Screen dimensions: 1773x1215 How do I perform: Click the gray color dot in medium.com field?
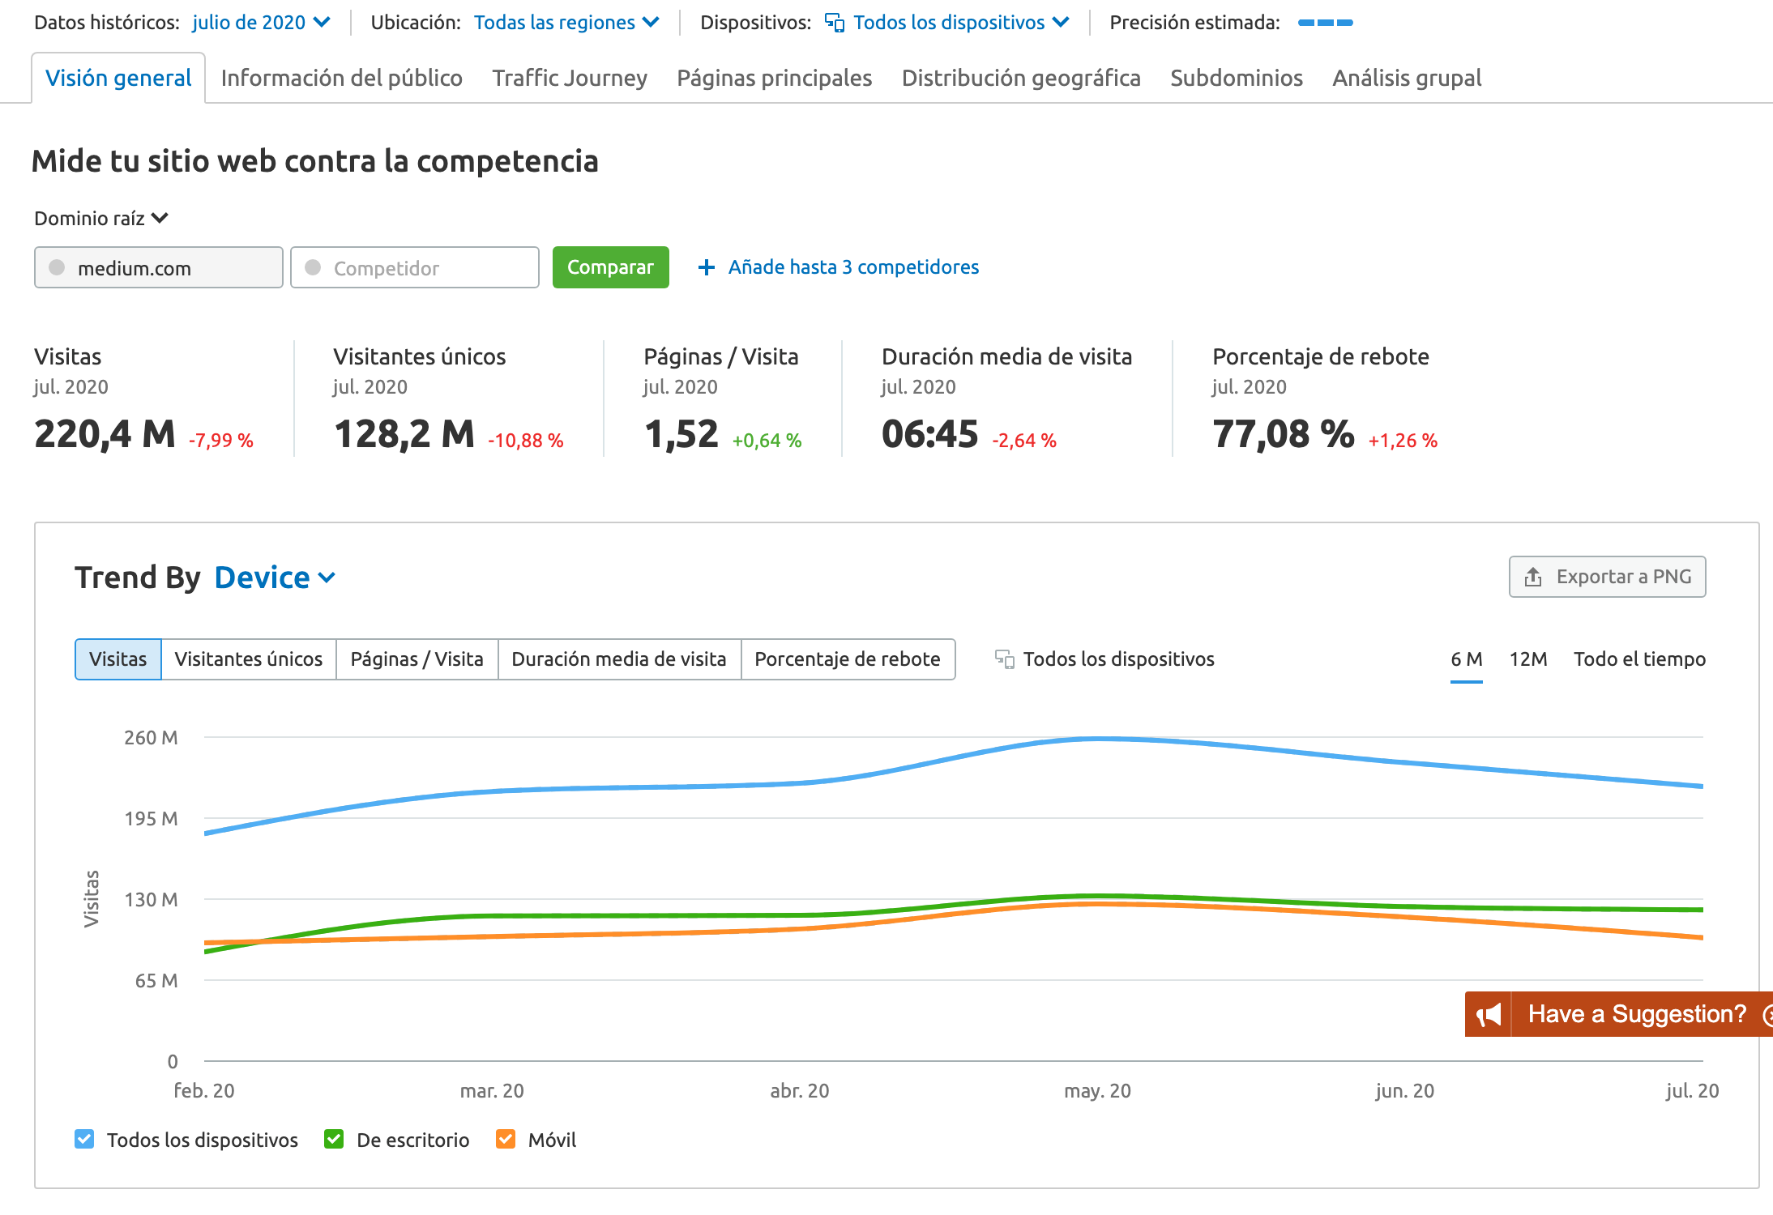(57, 267)
